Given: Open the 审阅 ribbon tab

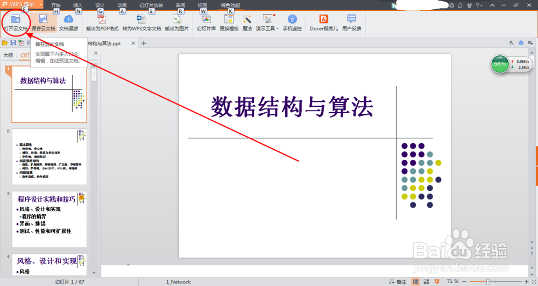Looking at the screenshot, I should pyautogui.click(x=180, y=5).
